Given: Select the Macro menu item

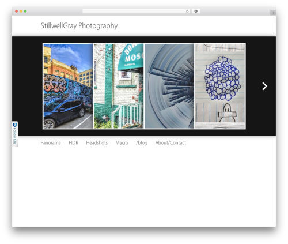Looking at the screenshot, I should click(122, 143).
